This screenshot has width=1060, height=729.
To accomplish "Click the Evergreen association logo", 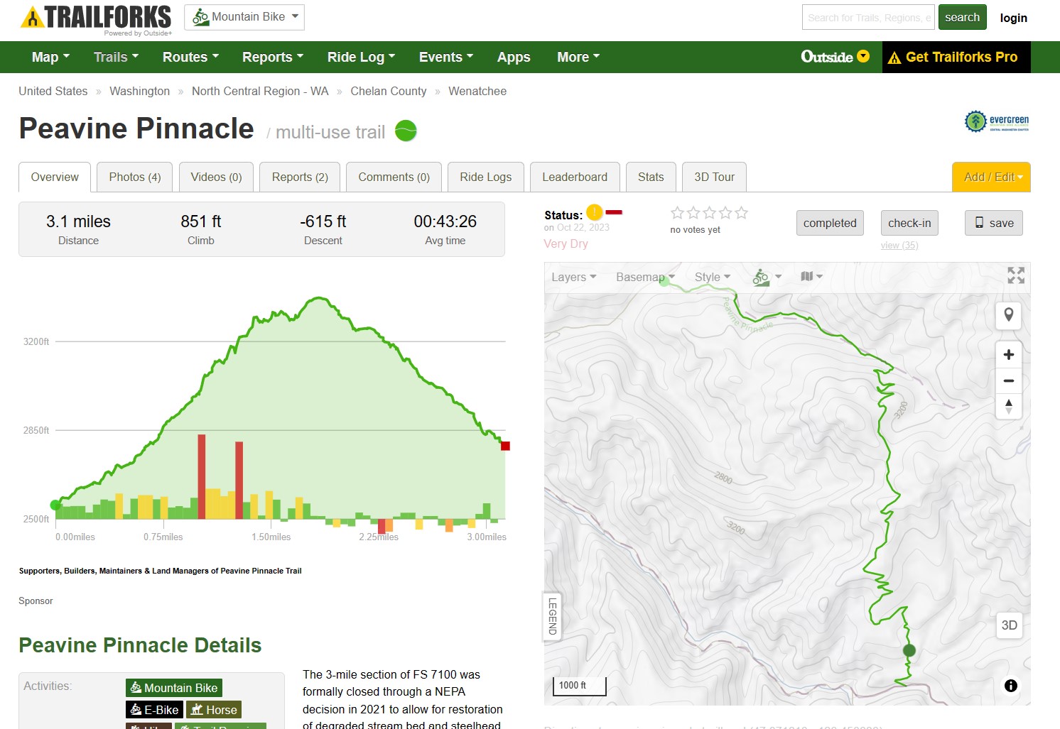I will pos(997,121).
